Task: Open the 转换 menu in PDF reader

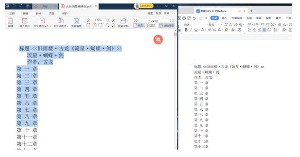Action: pos(38,14)
